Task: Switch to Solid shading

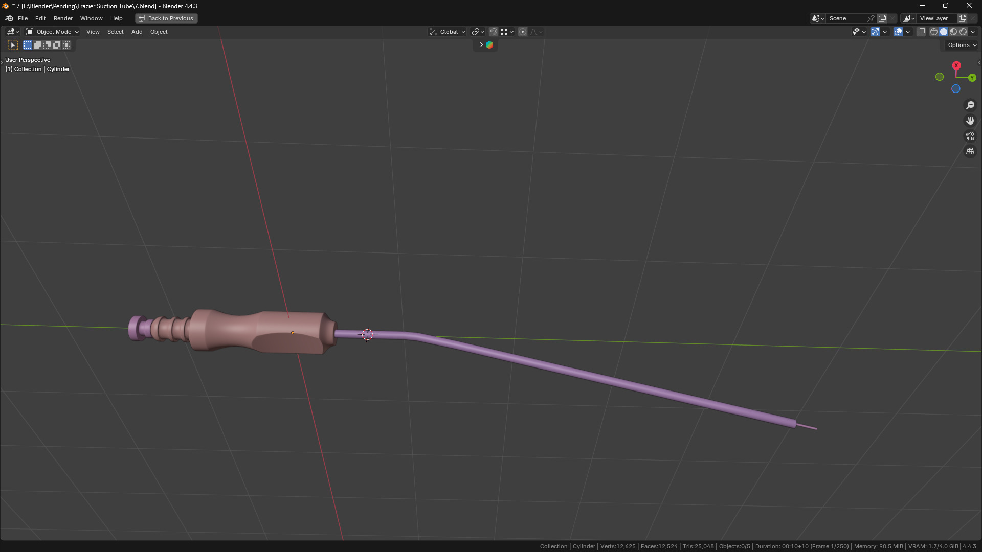Action: click(944, 32)
